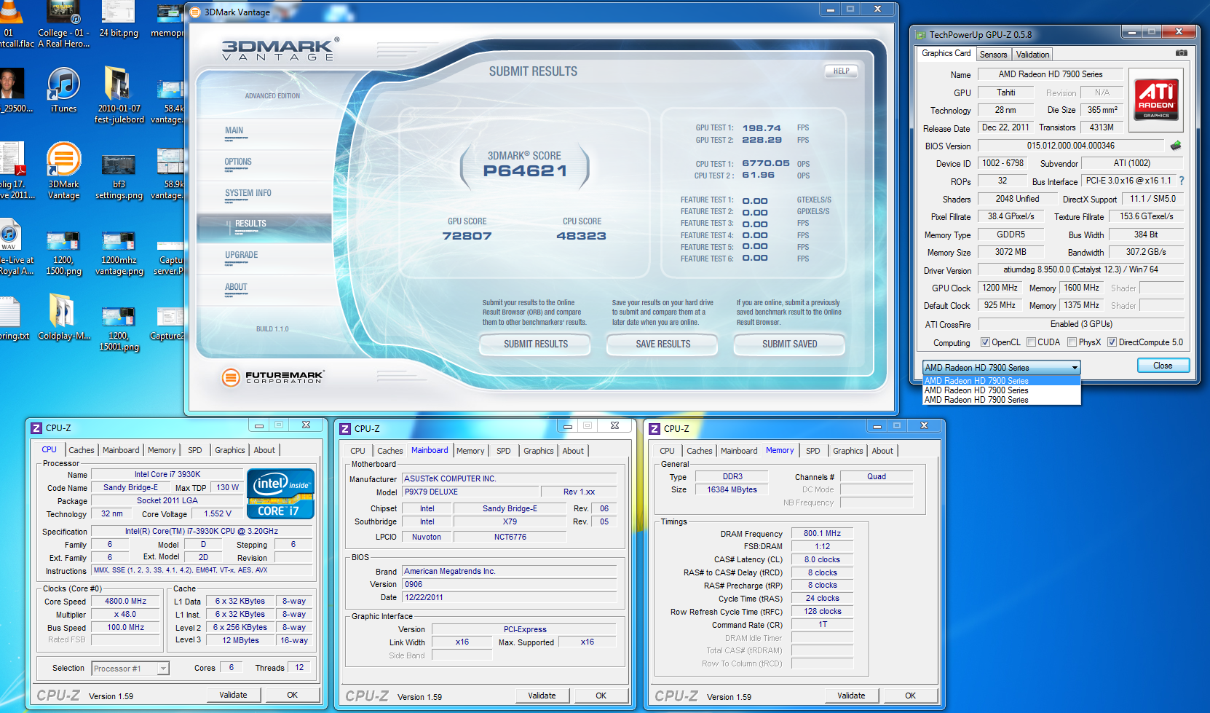
Task: Click the Futuremark Corporation logo
Action: coord(272,377)
